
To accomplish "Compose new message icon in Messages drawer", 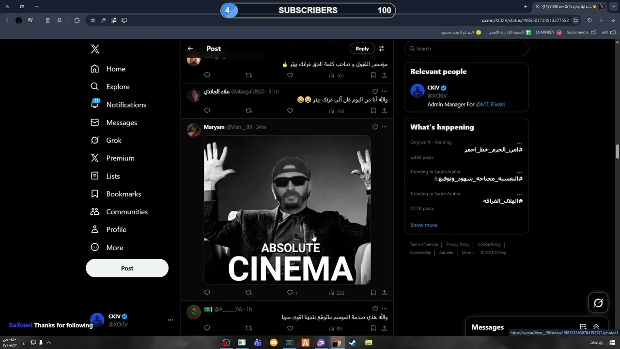I will 583,327.
